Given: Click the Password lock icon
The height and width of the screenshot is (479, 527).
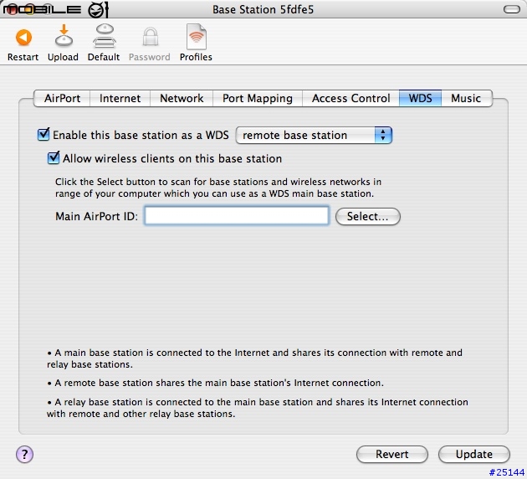Looking at the screenshot, I should coord(151,37).
